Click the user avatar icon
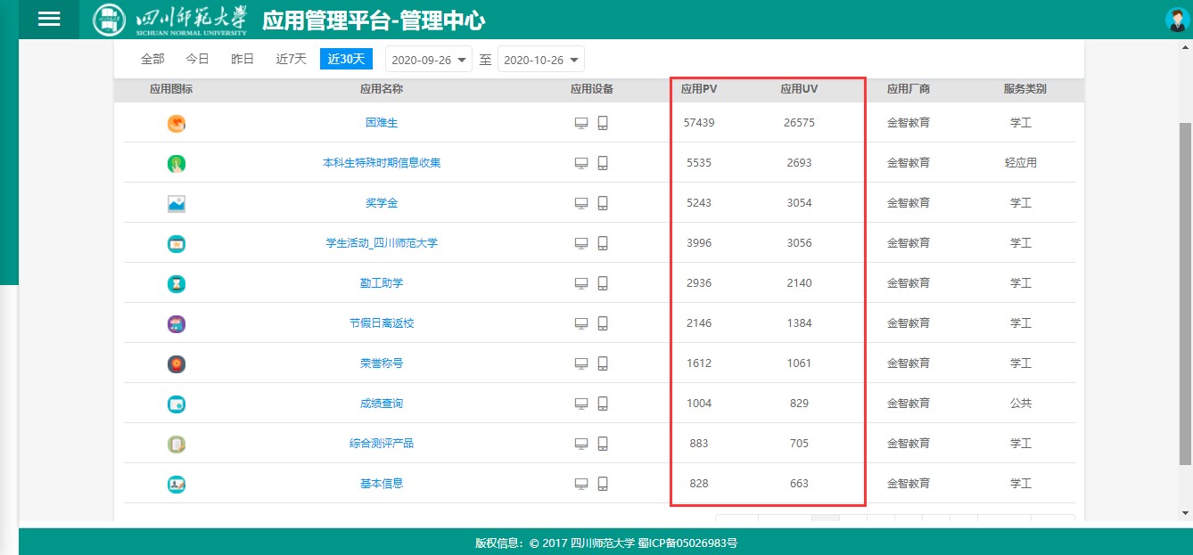 click(1177, 20)
